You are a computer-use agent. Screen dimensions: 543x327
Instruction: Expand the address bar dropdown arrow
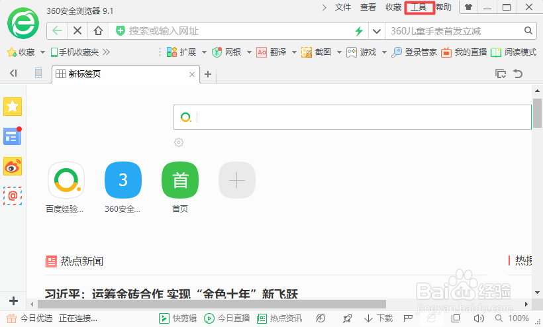click(377, 31)
